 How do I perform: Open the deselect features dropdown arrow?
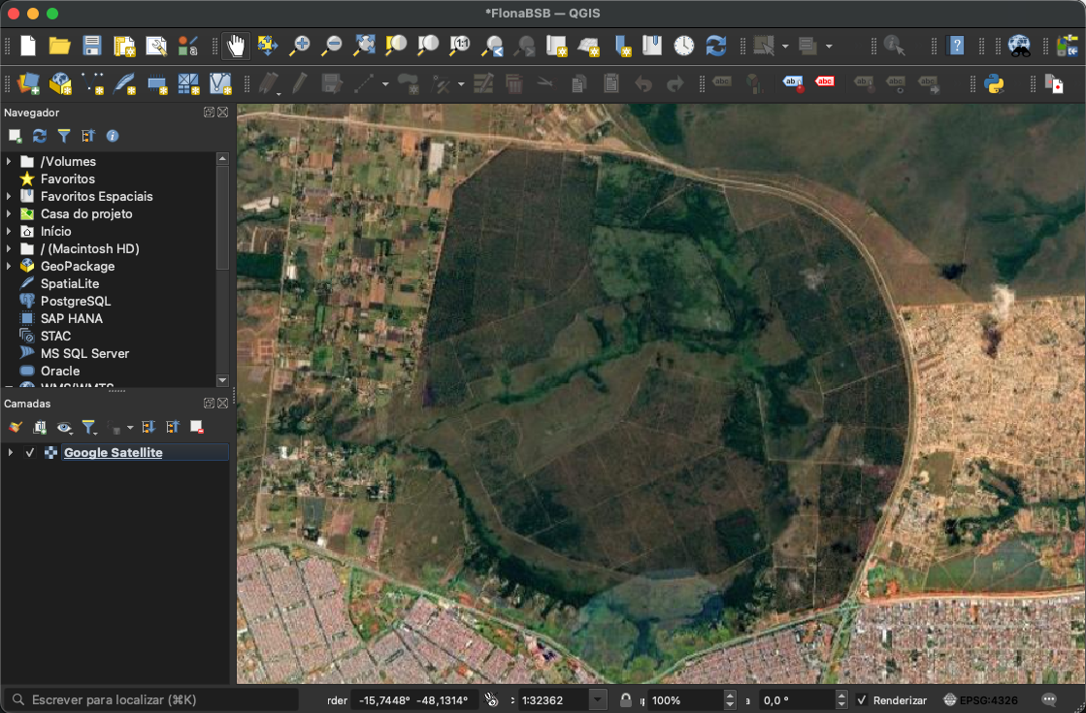point(829,47)
